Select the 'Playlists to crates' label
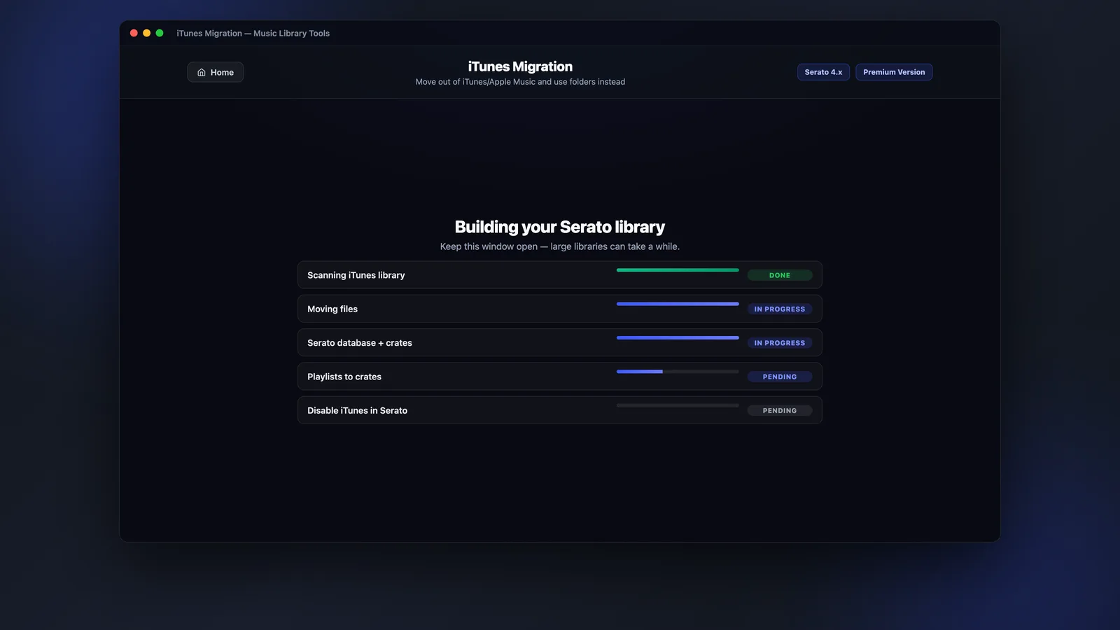 344,377
